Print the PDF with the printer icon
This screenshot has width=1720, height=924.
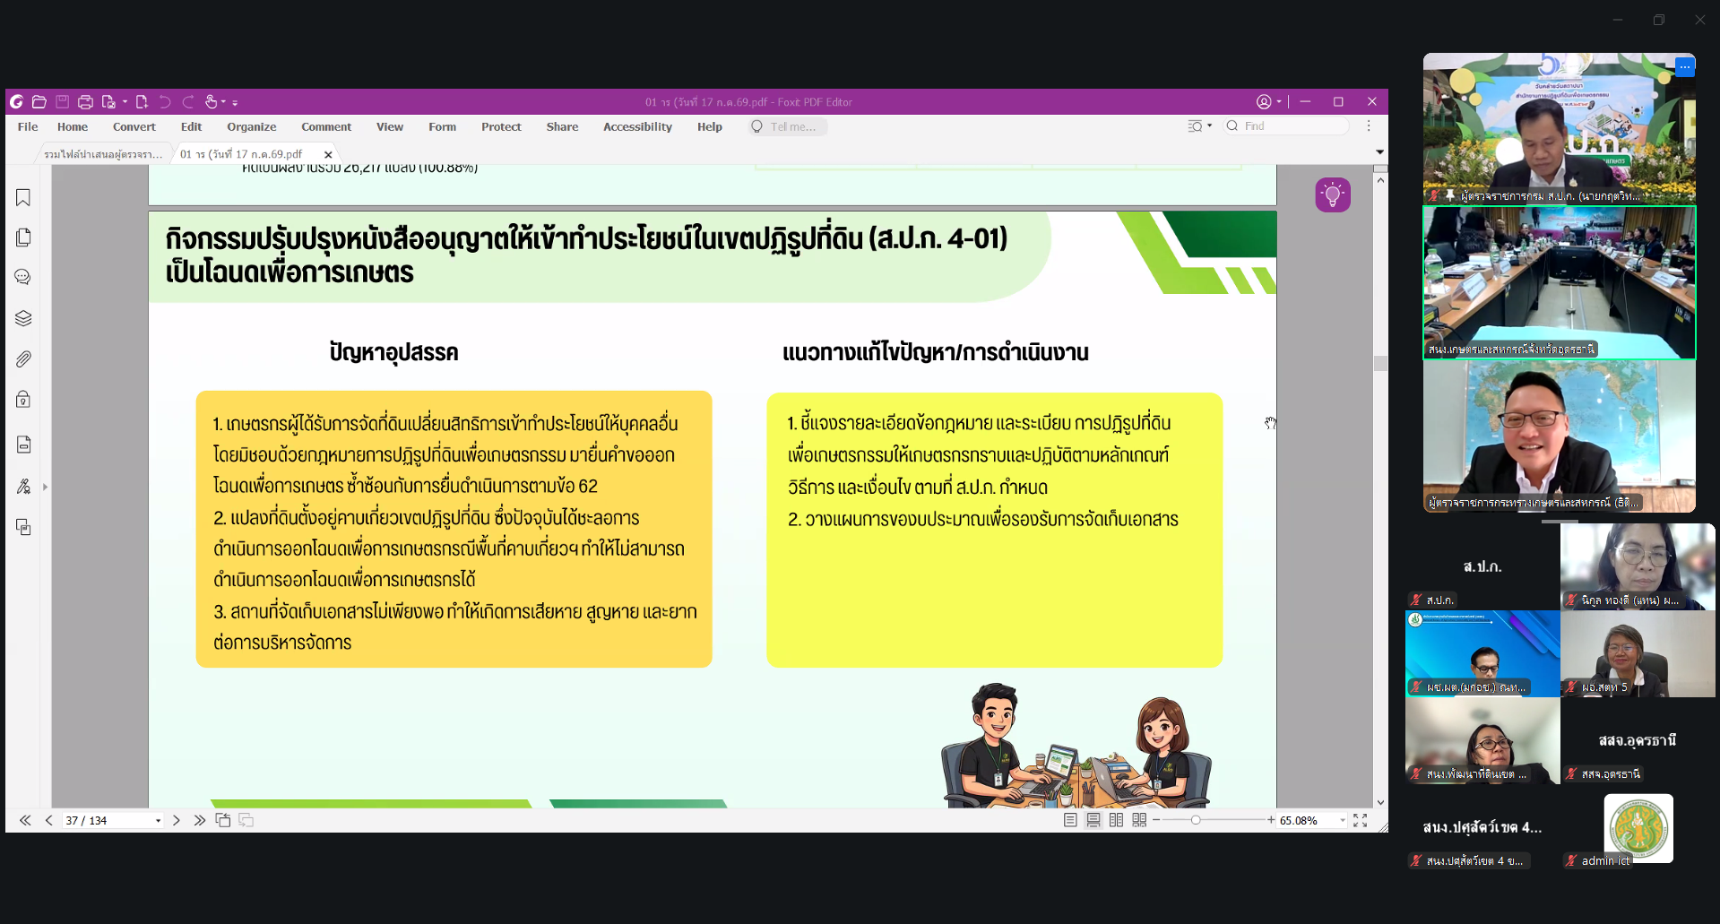point(85,102)
